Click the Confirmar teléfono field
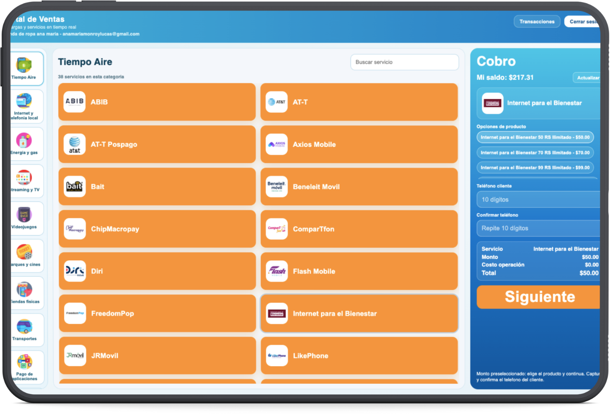This screenshot has width=610, height=416. pos(539,228)
